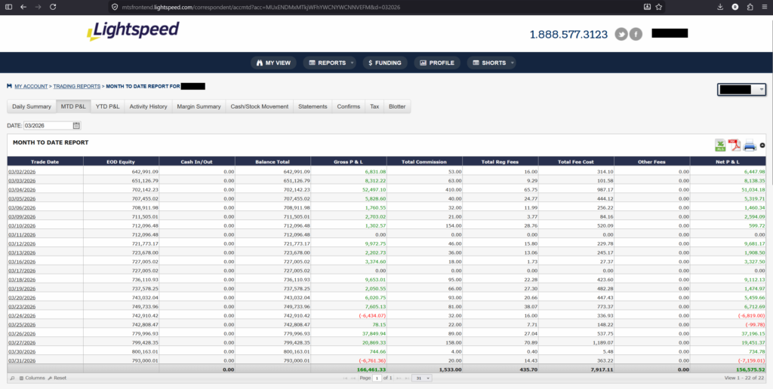Open the 03/04/2026 trade date link
The width and height of the screenshot is (773, 389).
[x=22, y=191]
